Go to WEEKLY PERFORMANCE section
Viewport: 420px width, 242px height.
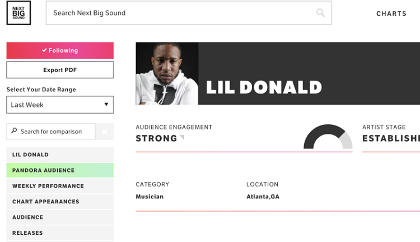coord(60,186)
